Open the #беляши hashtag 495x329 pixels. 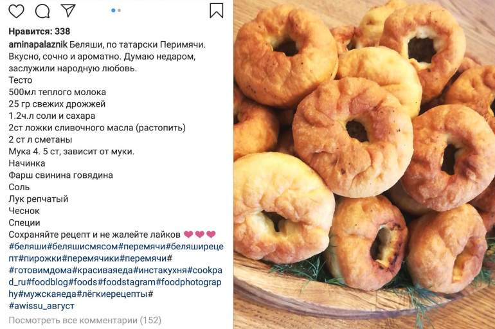click(28, 246)
